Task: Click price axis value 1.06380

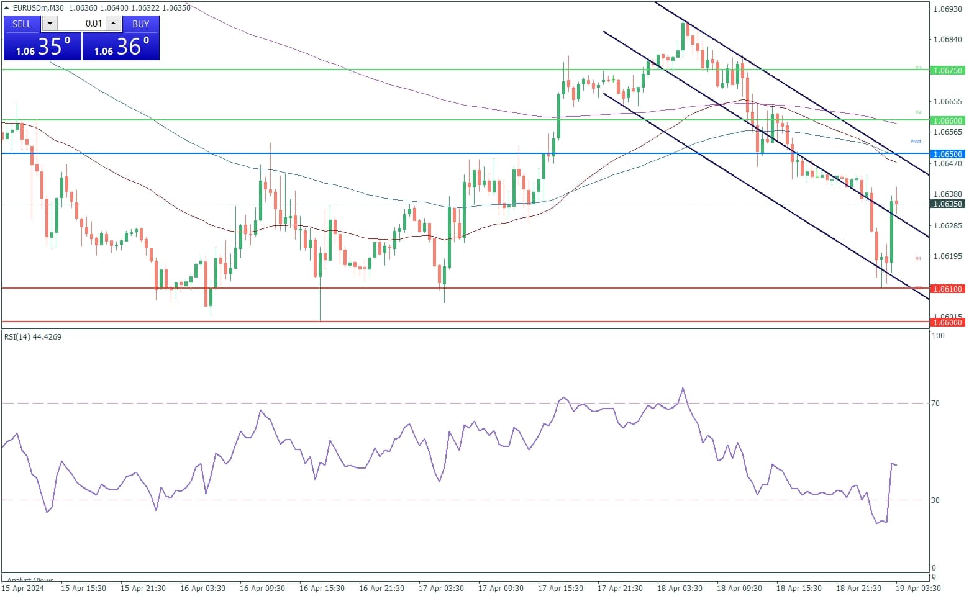Action: 948,194
